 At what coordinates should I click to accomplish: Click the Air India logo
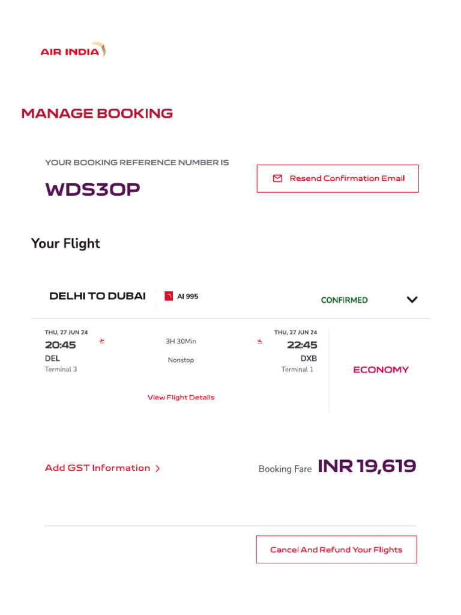pos(73,51)
